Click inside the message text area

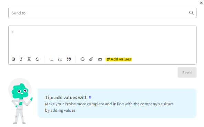103,41
